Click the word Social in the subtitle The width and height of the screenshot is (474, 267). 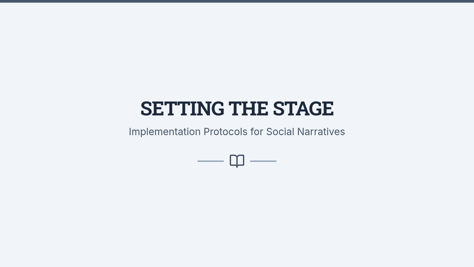(x=280, y=132)
